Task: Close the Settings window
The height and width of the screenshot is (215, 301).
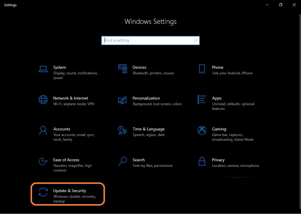Action: point(294,5)
